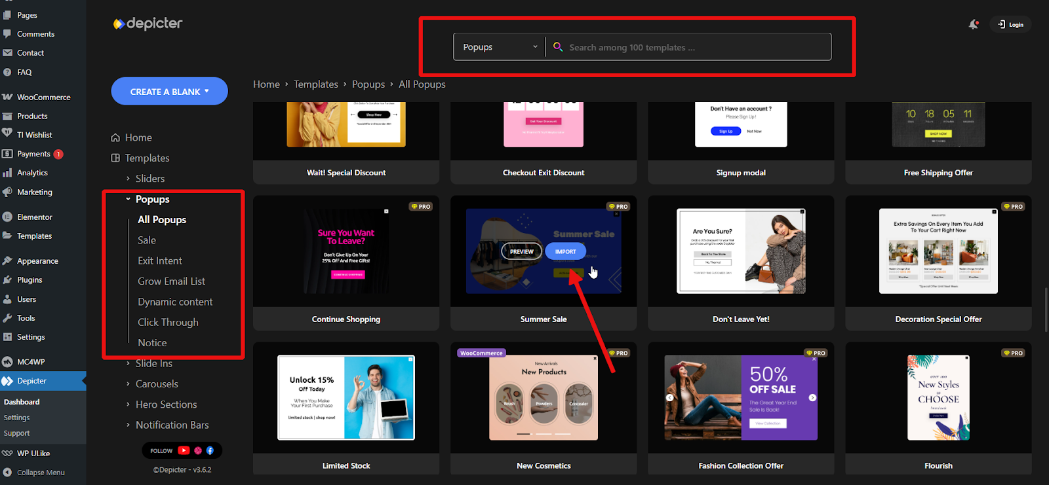Open the notifications bell
This screenshot has height=485, width=1049.
pyautogui.click(x=973, y=25)
